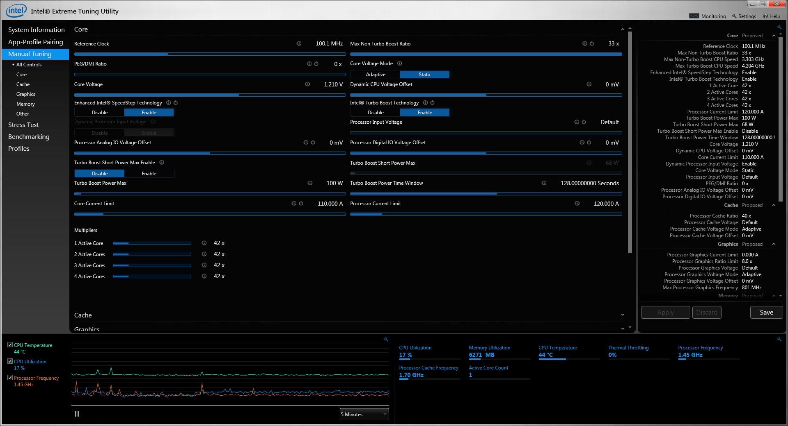Open Help from the top bar

click(772, 16)
